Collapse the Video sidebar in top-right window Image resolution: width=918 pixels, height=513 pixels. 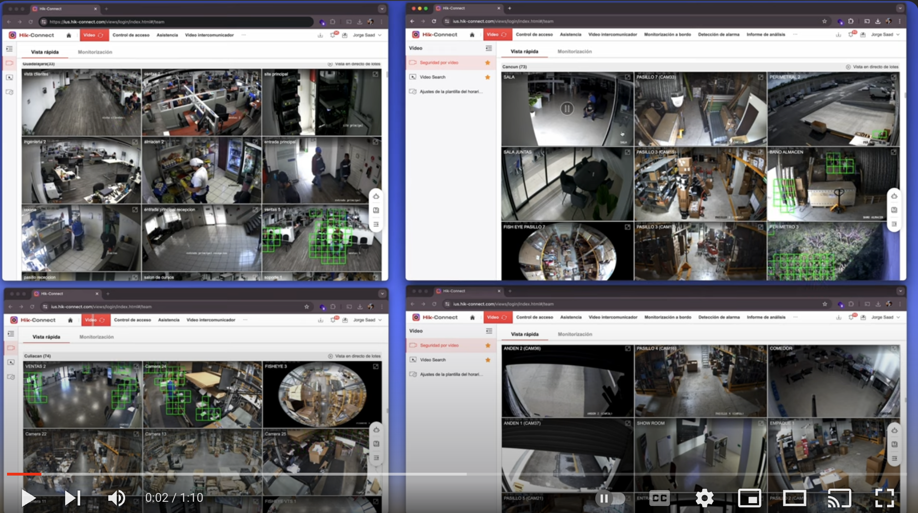489,48
